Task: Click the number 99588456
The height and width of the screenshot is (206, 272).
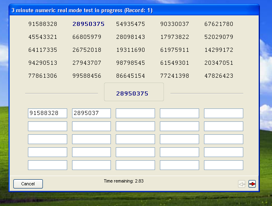Action: tap(87, 76)
